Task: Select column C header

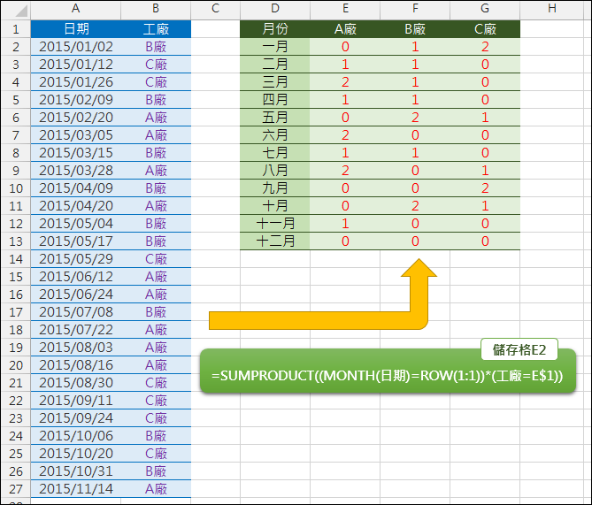Action: tap(216, 9)
